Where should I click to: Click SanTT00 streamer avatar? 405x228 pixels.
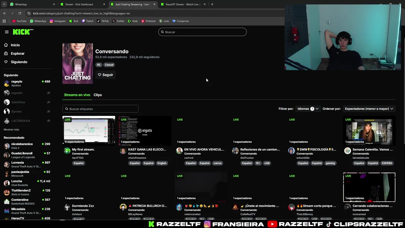[x=67, y=151]
